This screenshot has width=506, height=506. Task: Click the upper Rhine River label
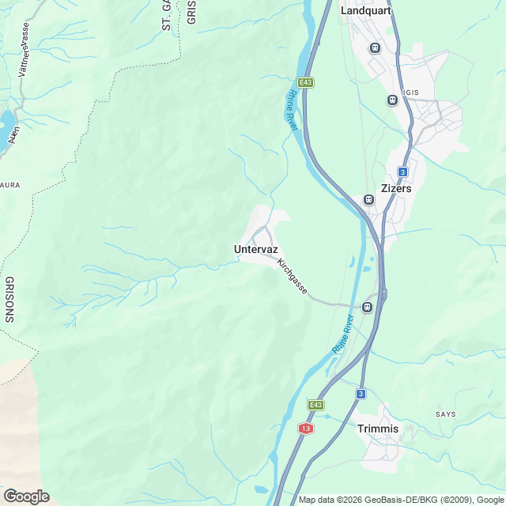(x=292, y=110)
